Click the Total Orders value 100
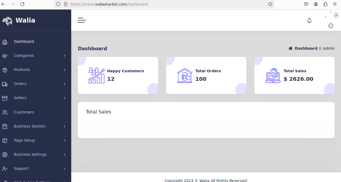 201,79
